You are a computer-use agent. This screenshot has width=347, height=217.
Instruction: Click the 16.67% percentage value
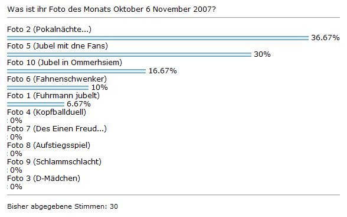163,71
